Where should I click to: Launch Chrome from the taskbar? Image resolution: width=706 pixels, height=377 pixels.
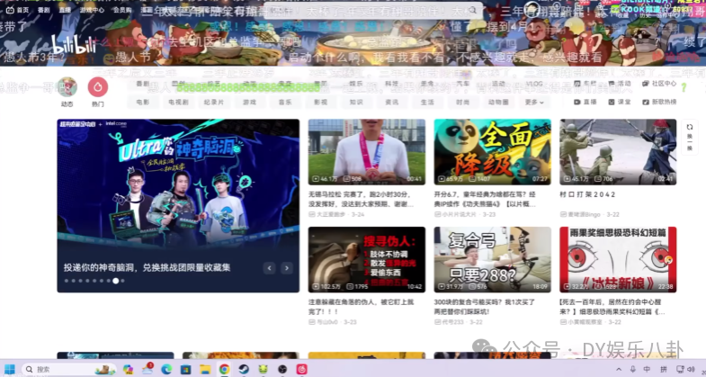[x=224, y=369]
